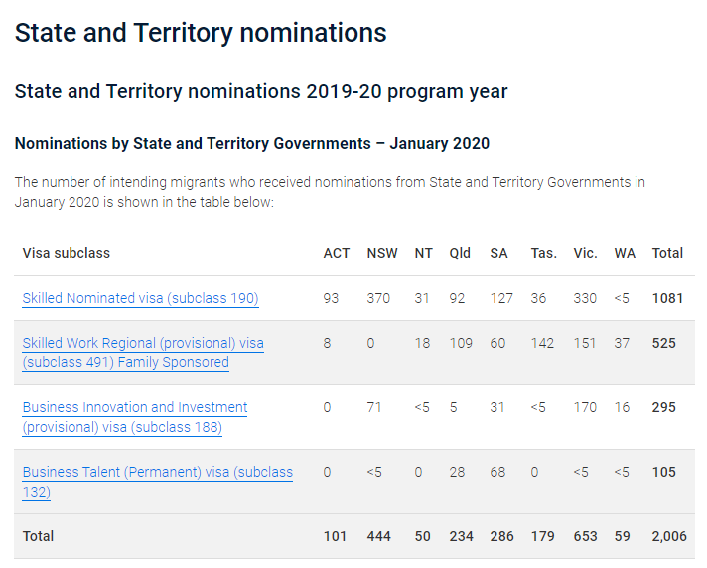Select the Tas. column header
Screen dimensions: 707x568
[x=543, y=253]
